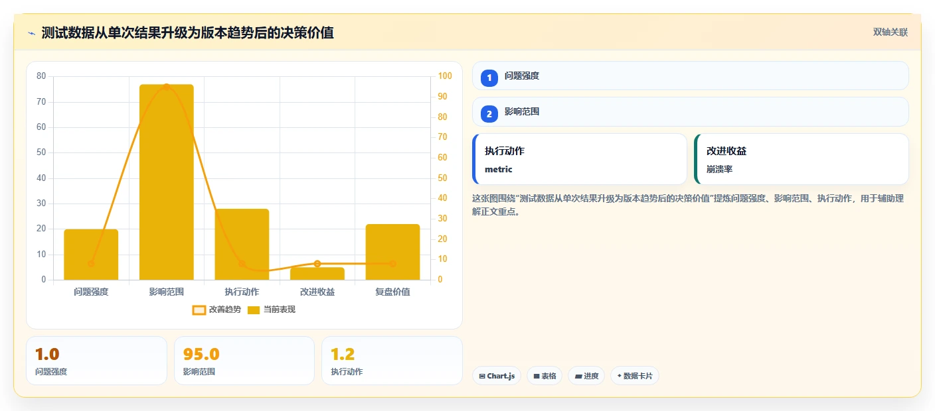Click the 复盘价值 axis label
Viewport: 935px width, 411px height.
(x=392, y=292)
